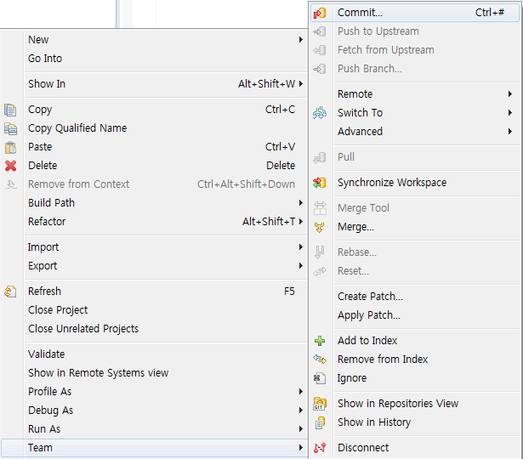The image size is (523, 459).
Task: Expand the Debug As submenu arrow
Action: pos(301,410)
